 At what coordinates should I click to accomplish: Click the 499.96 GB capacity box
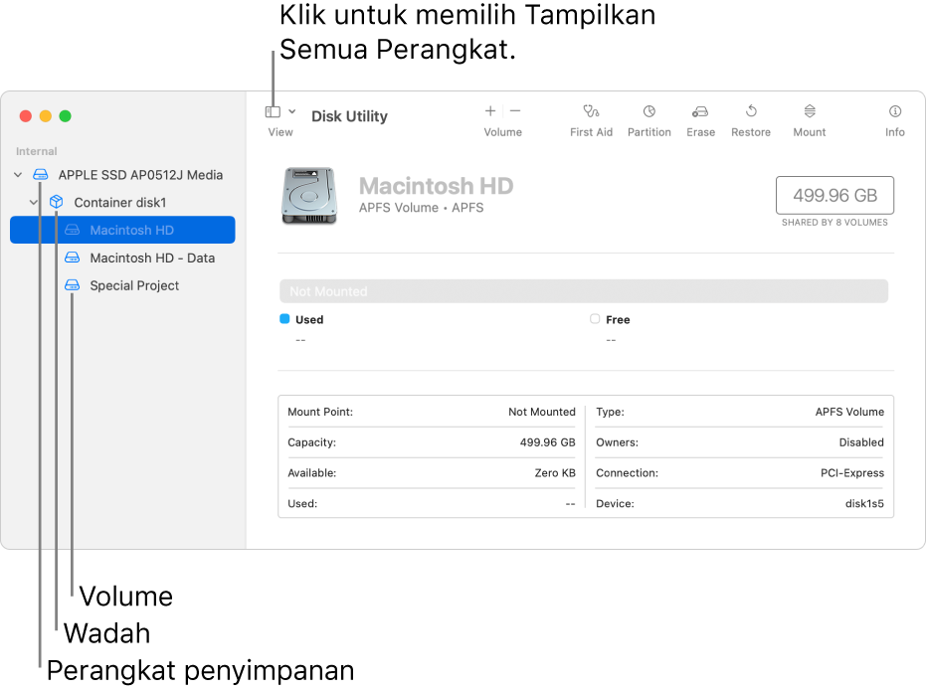coord(834,195)
